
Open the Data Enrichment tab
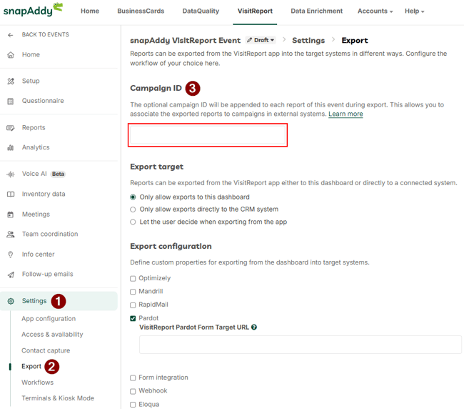[316, 11]
